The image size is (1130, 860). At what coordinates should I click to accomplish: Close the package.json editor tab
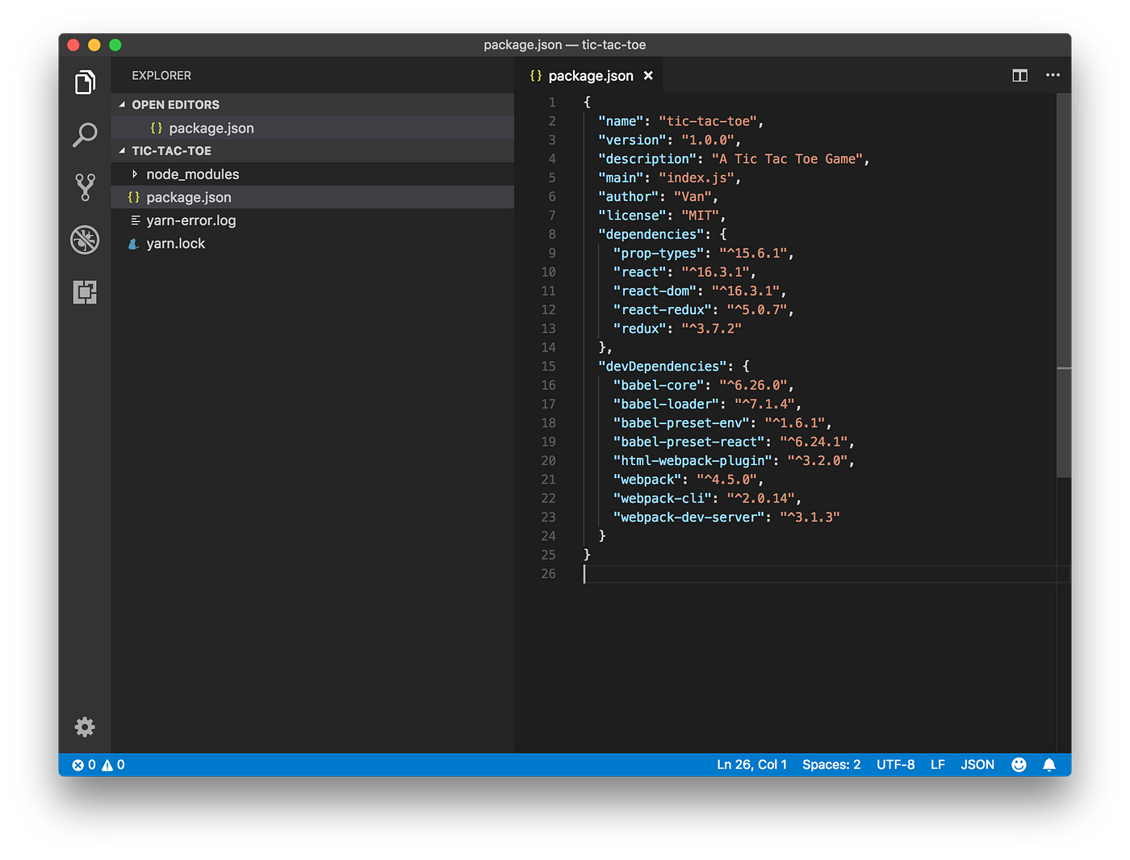click(648, 76)
